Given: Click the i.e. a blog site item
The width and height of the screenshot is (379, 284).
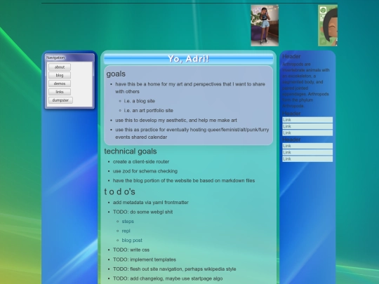Looking at the screenshot, I should tap(139, 101).
